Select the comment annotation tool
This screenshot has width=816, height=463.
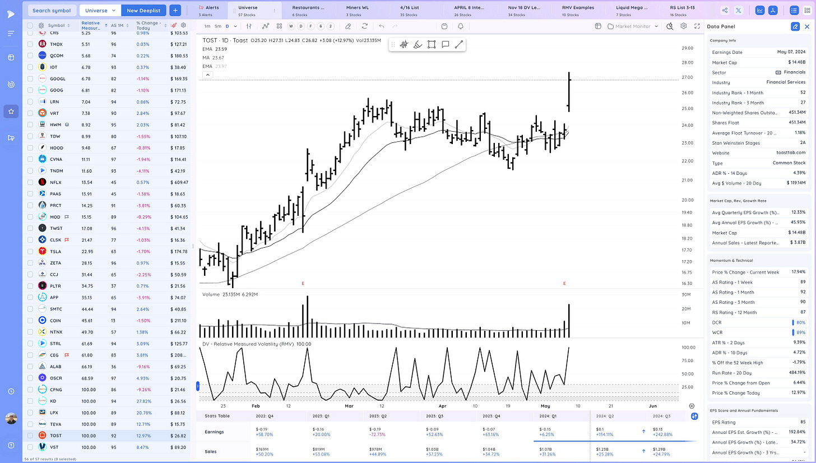click(446, 45)
